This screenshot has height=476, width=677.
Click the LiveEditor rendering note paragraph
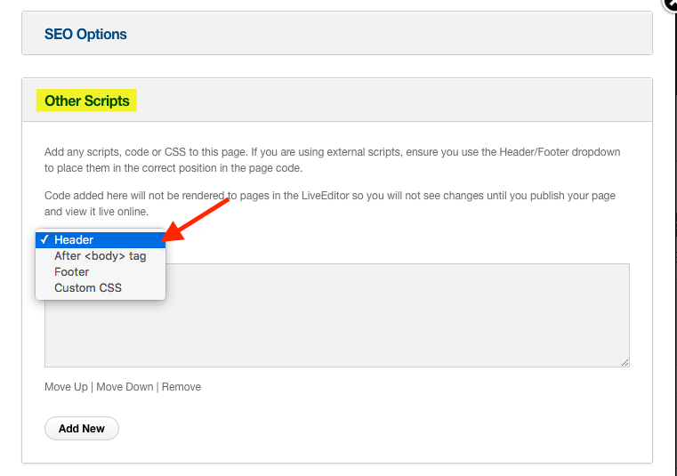tap(330, 204)
